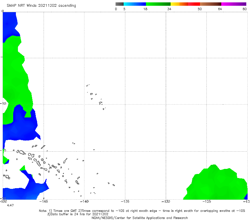Image resolution: width=250 pixels, height=220 pixels.
Task: Click the longitude label '-135'
Action: pos(125,202)
